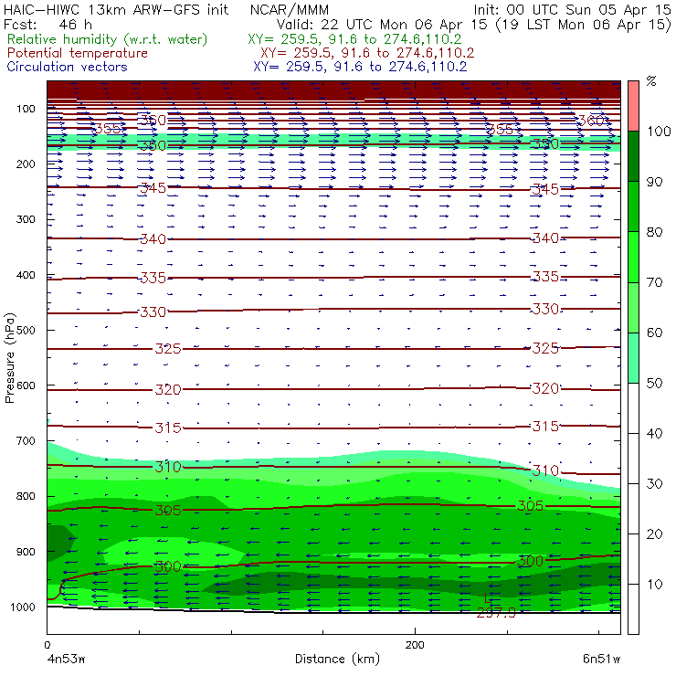Image resolution: width=676 pixels, height=676 pixels.
Task: Click the '0' distance axis tick label
Action: click(x=47, y=645)
